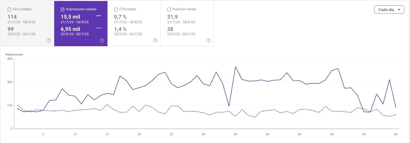Screen dimensions: 410x143
Task: Open help icon on CTR medio card
Action: (155, 41)
